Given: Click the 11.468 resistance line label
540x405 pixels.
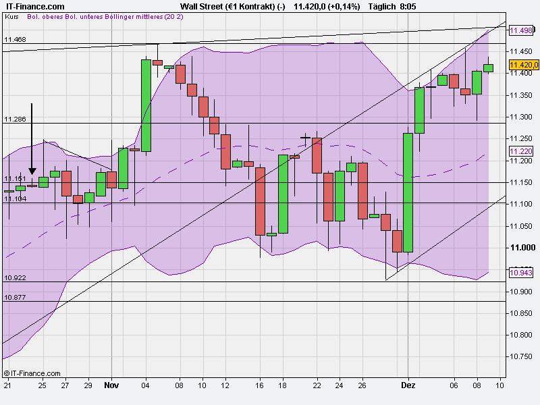Looking at the screenshot, I should coord(15,40).
